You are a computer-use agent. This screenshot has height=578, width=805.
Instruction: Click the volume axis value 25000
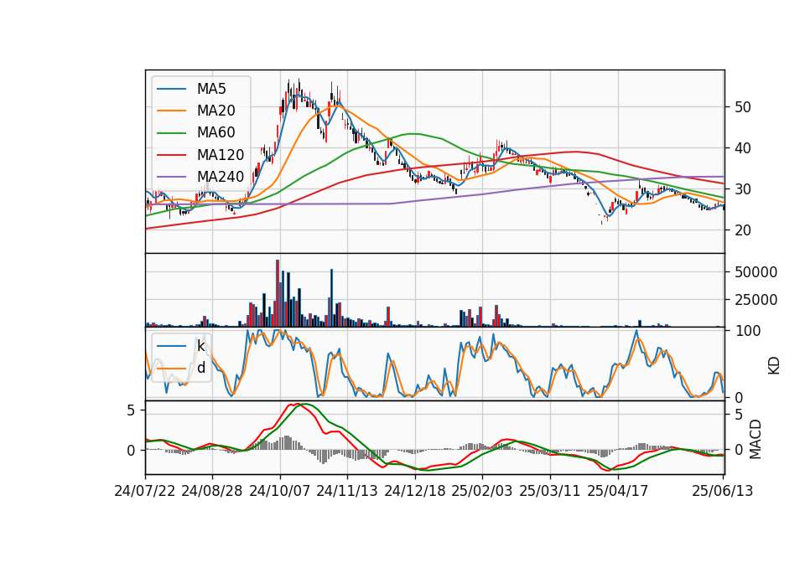756,300
